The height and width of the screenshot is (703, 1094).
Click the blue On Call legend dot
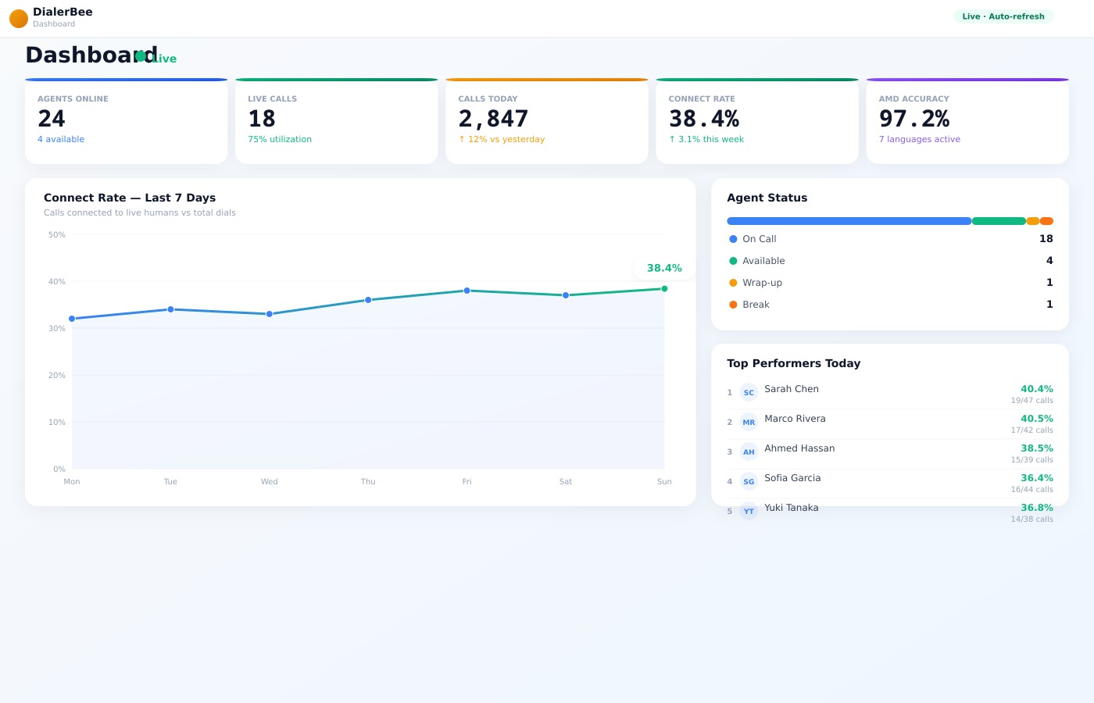click(733, 239)
